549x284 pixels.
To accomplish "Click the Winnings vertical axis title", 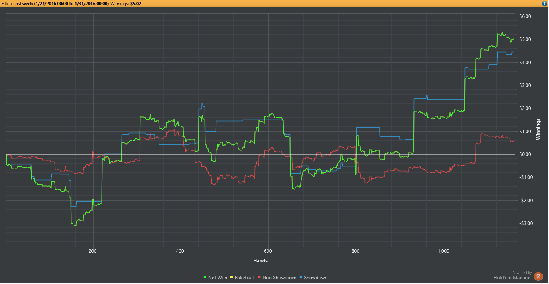I will (538, 129).
